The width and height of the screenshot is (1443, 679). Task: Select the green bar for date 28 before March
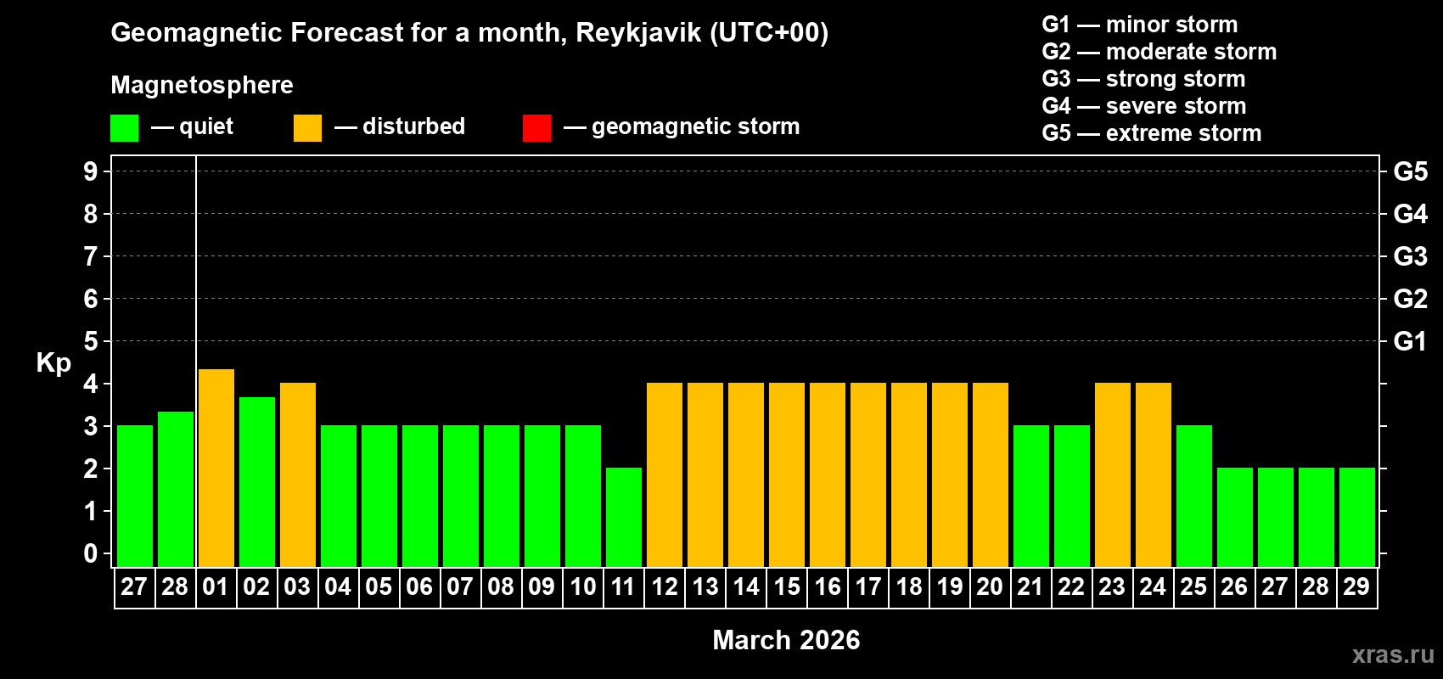click(176, 489)
